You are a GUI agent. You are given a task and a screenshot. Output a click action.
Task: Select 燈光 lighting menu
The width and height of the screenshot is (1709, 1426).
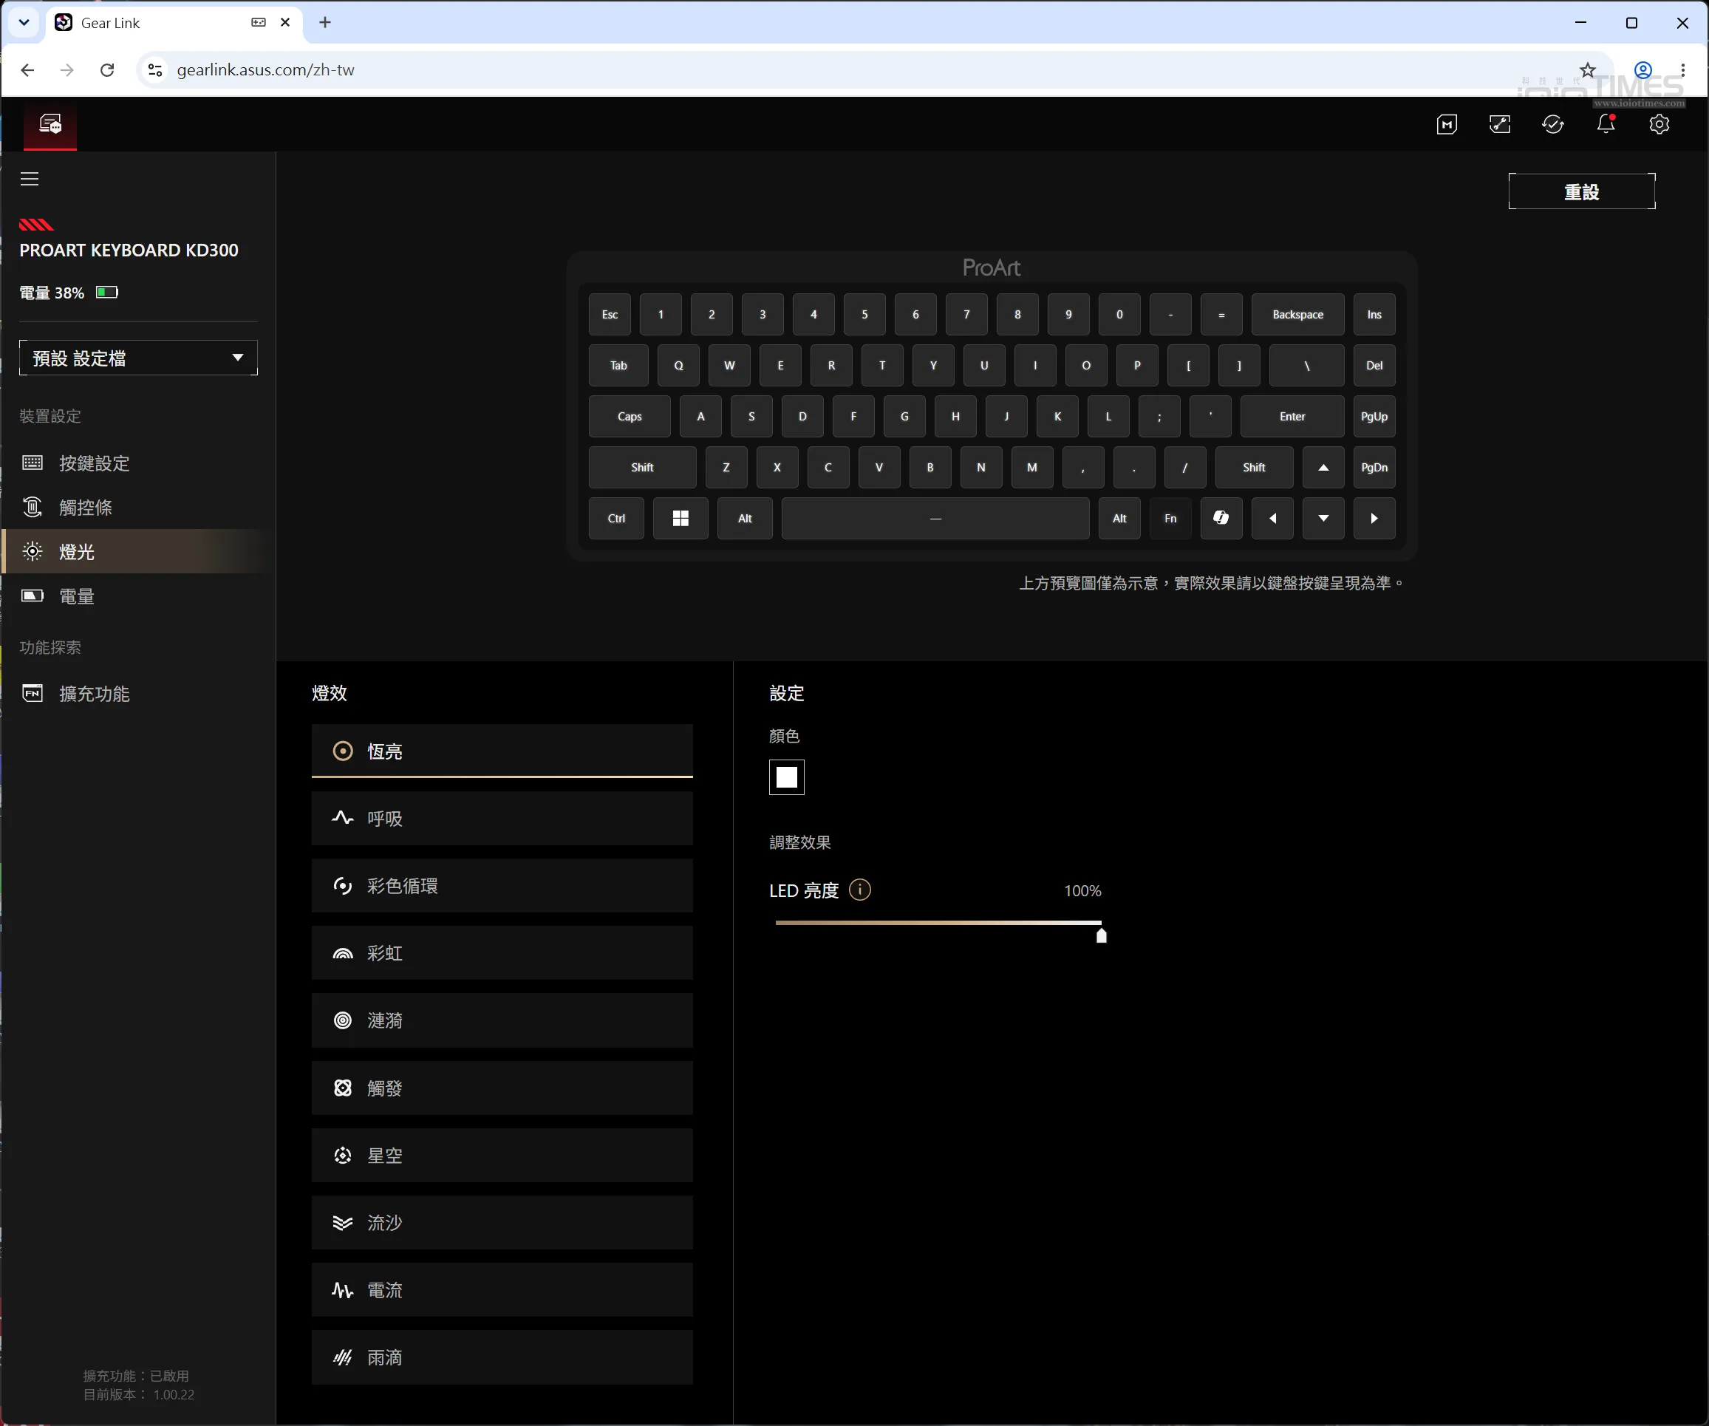coord(137,551)
